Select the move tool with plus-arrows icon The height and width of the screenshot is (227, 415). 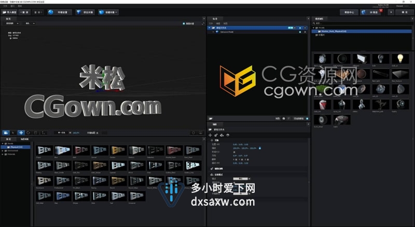tap(21, 133)
